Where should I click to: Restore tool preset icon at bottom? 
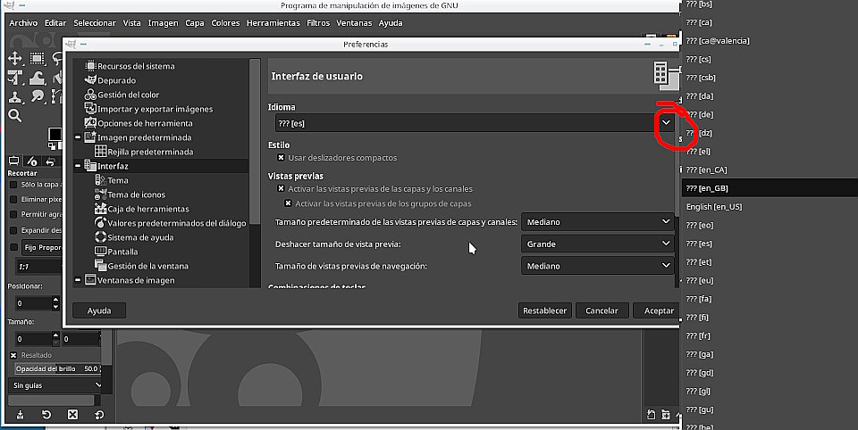pos(46,415)
